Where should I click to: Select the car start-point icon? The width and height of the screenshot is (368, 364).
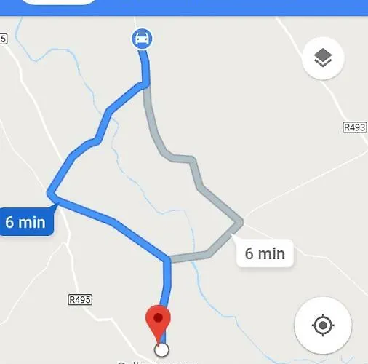(142, 39)
